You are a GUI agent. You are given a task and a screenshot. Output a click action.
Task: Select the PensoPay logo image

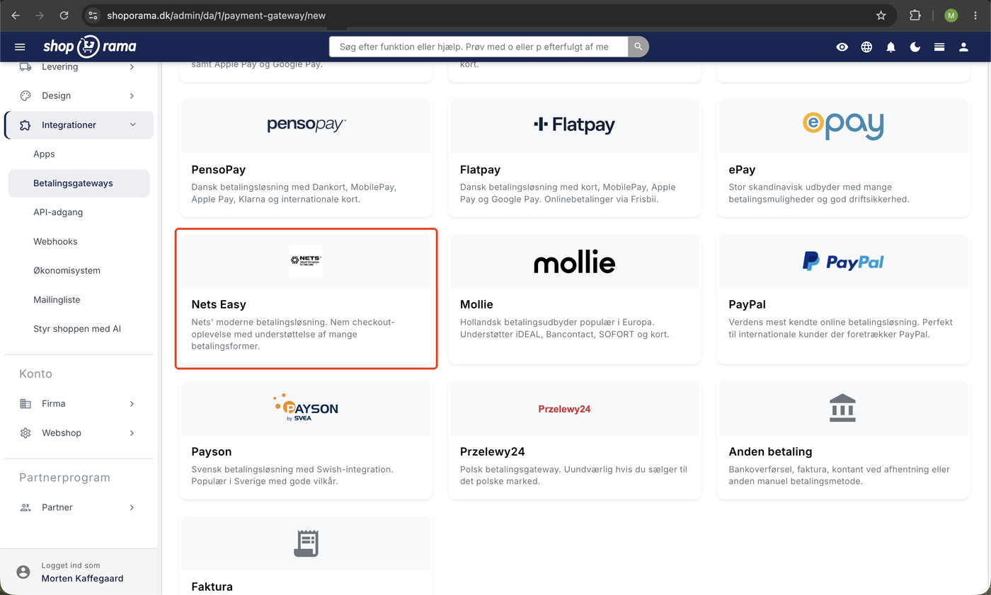[x=307, y=125]
